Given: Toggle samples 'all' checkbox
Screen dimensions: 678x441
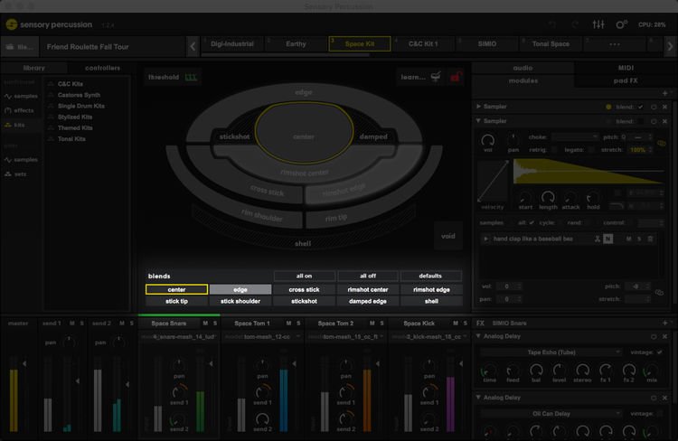Looking at the screenshot, I should pyautogui.click(x=532, y=222).
